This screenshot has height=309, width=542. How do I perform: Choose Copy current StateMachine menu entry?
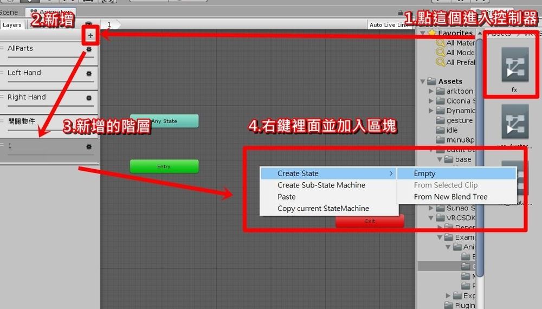(x=328, y=208)
